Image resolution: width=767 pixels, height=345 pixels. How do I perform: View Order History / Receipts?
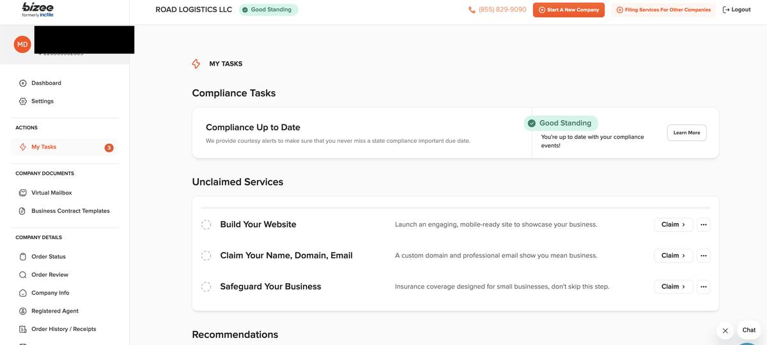[x=65, y=329]
